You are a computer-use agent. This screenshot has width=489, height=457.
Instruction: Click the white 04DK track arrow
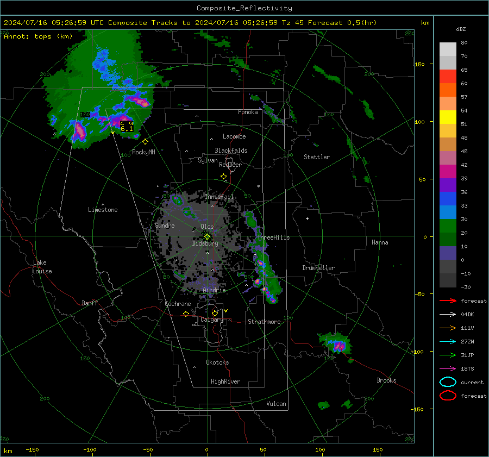(x=448, y=315)
